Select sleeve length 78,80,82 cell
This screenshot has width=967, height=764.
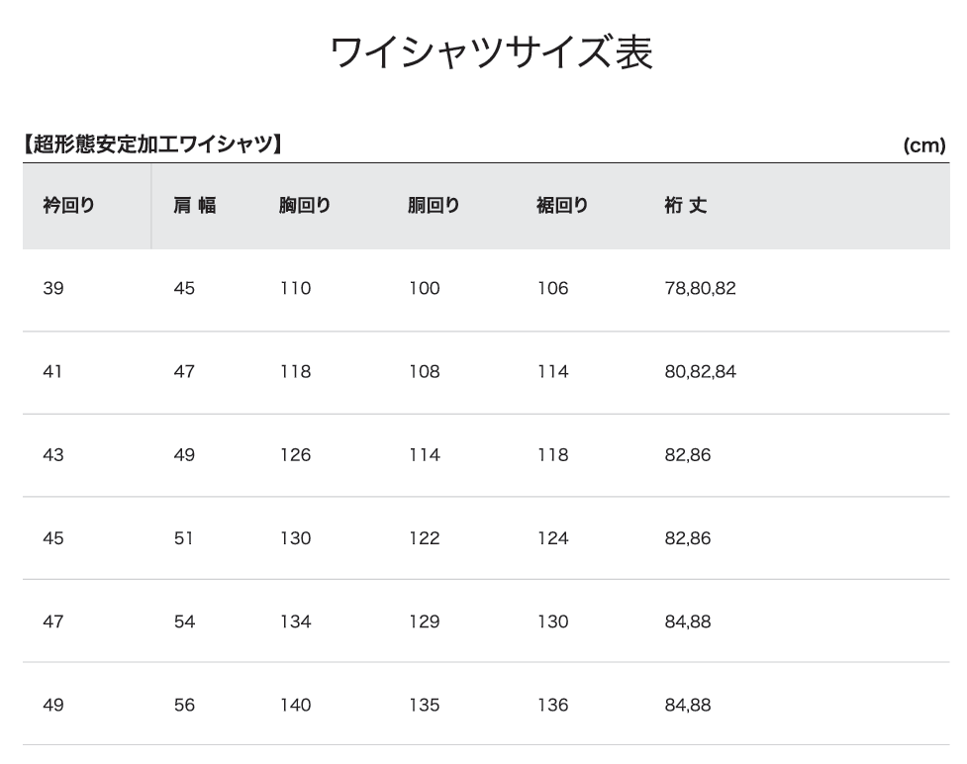[700, 289]
